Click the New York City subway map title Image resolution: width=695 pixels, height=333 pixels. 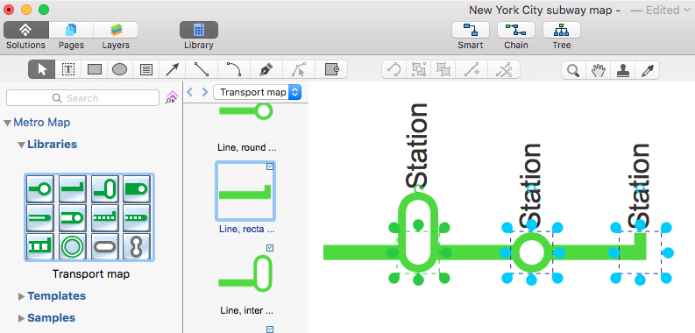coord(545,11)
